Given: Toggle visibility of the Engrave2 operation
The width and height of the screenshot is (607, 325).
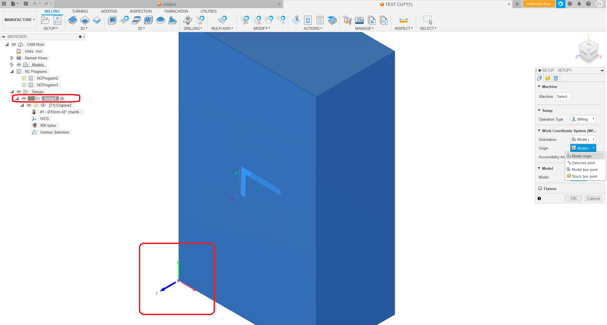Looking at the screenshot, I should 29,105.
